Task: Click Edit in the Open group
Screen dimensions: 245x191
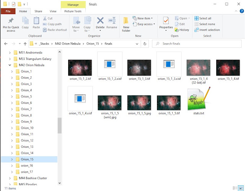Action: (x=180, y=24)
